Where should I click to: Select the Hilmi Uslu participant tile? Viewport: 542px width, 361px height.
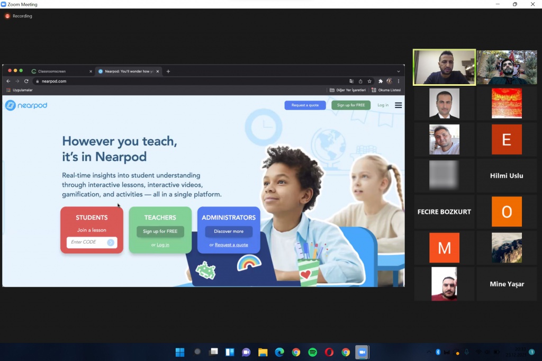click(507, 176)
